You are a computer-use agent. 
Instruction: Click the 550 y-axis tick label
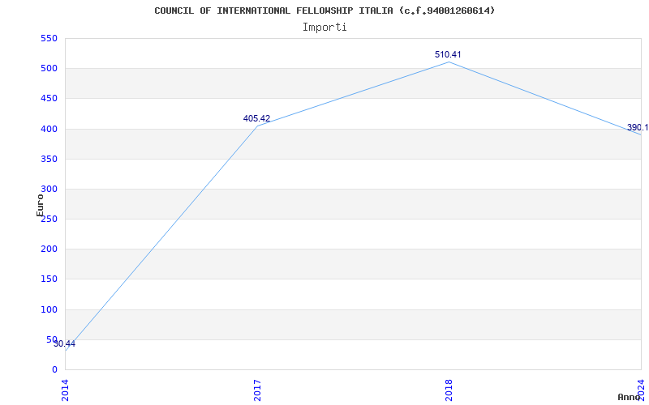coord(49,38)
